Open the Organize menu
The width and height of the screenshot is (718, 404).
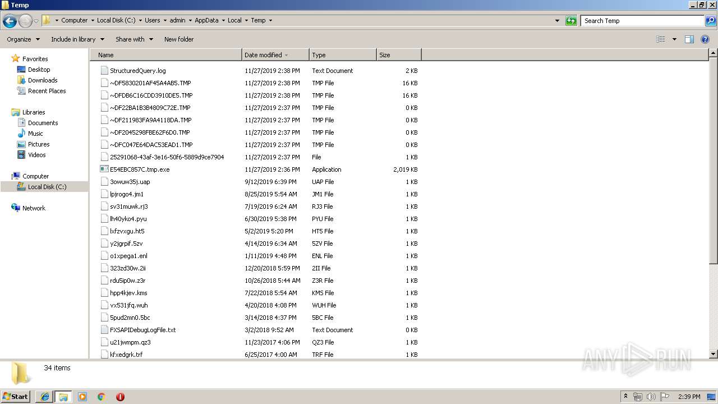(23, 39)
